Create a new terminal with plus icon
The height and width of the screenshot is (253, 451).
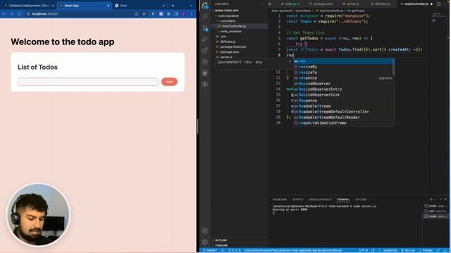[431, 199]
